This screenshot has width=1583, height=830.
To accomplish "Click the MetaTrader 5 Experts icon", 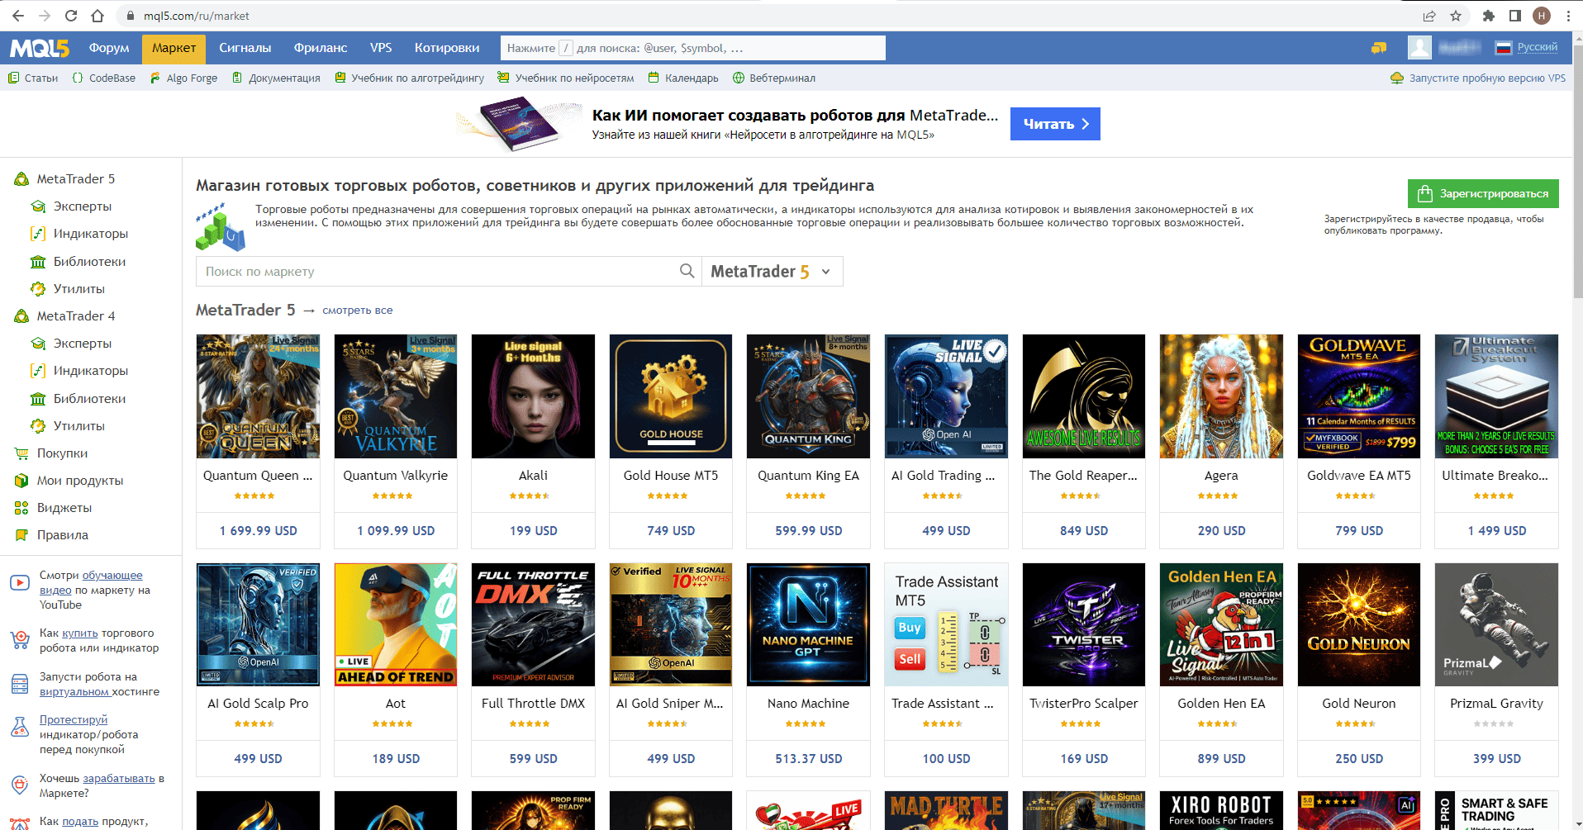I will point(38,206).
